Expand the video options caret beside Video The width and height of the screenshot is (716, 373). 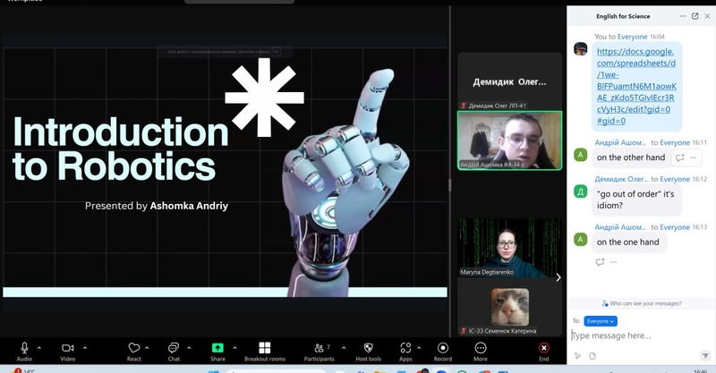coord(85,348)
